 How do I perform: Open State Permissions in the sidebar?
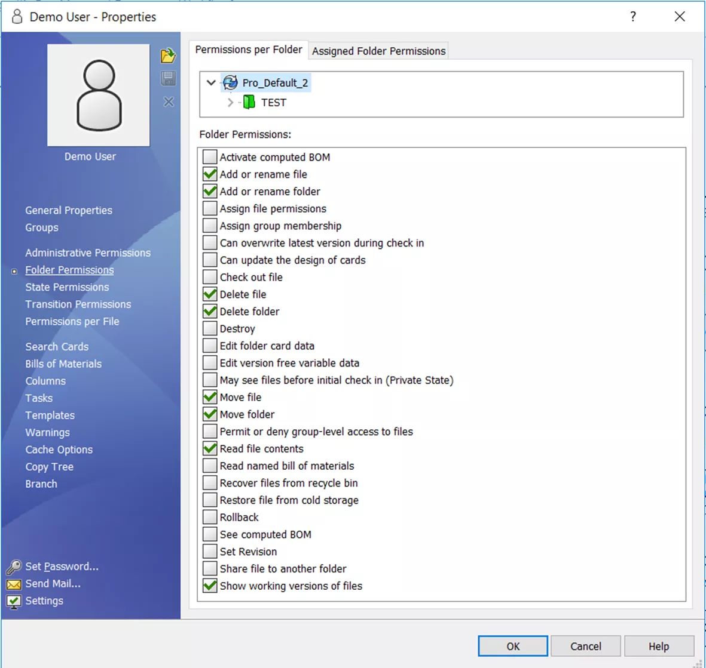(67, 287)
